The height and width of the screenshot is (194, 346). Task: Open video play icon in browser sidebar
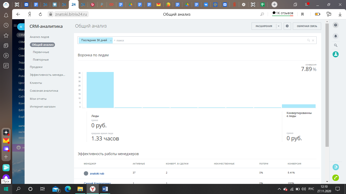[6, 56]
